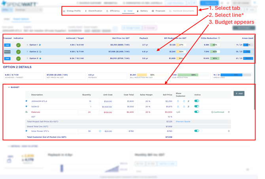
Task: Click the info icon next to quantity 39
Action: click(100, 131)
